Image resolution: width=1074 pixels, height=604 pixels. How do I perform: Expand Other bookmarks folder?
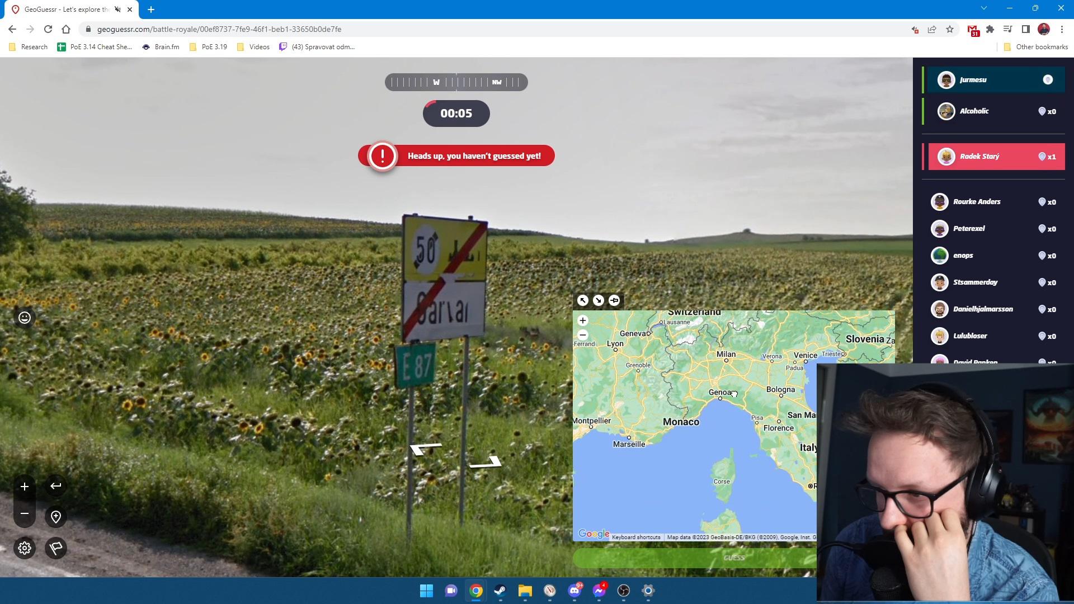click(1035, 47)
